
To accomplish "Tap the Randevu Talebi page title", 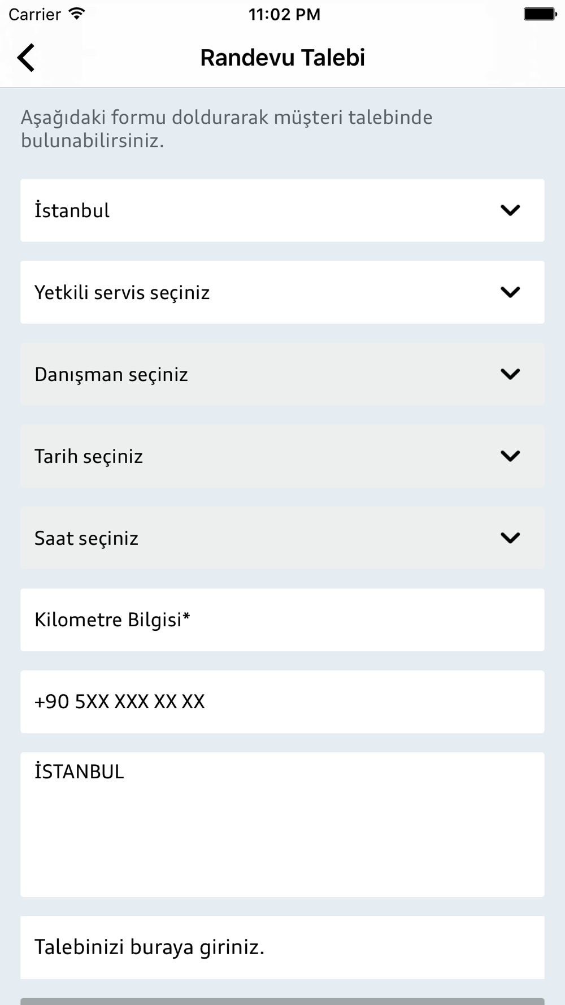I will point(282,58).
